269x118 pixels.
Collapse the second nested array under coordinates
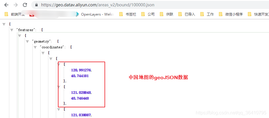click(x=51, y=59)
